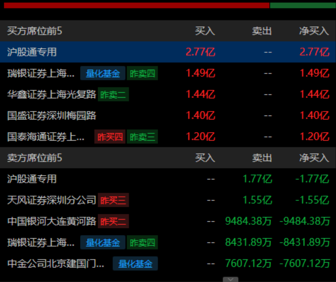Viewport: 336px width, 282px height.
Task: Click 买入 column header in buyer table
Action: pyautogui.click(x=205, y=31)
